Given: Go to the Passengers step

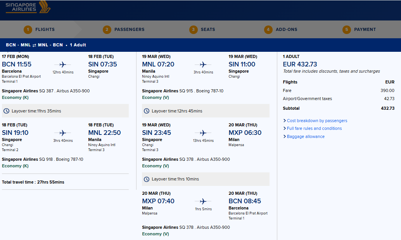Looking at the screenshot, I should pos(124,29).
